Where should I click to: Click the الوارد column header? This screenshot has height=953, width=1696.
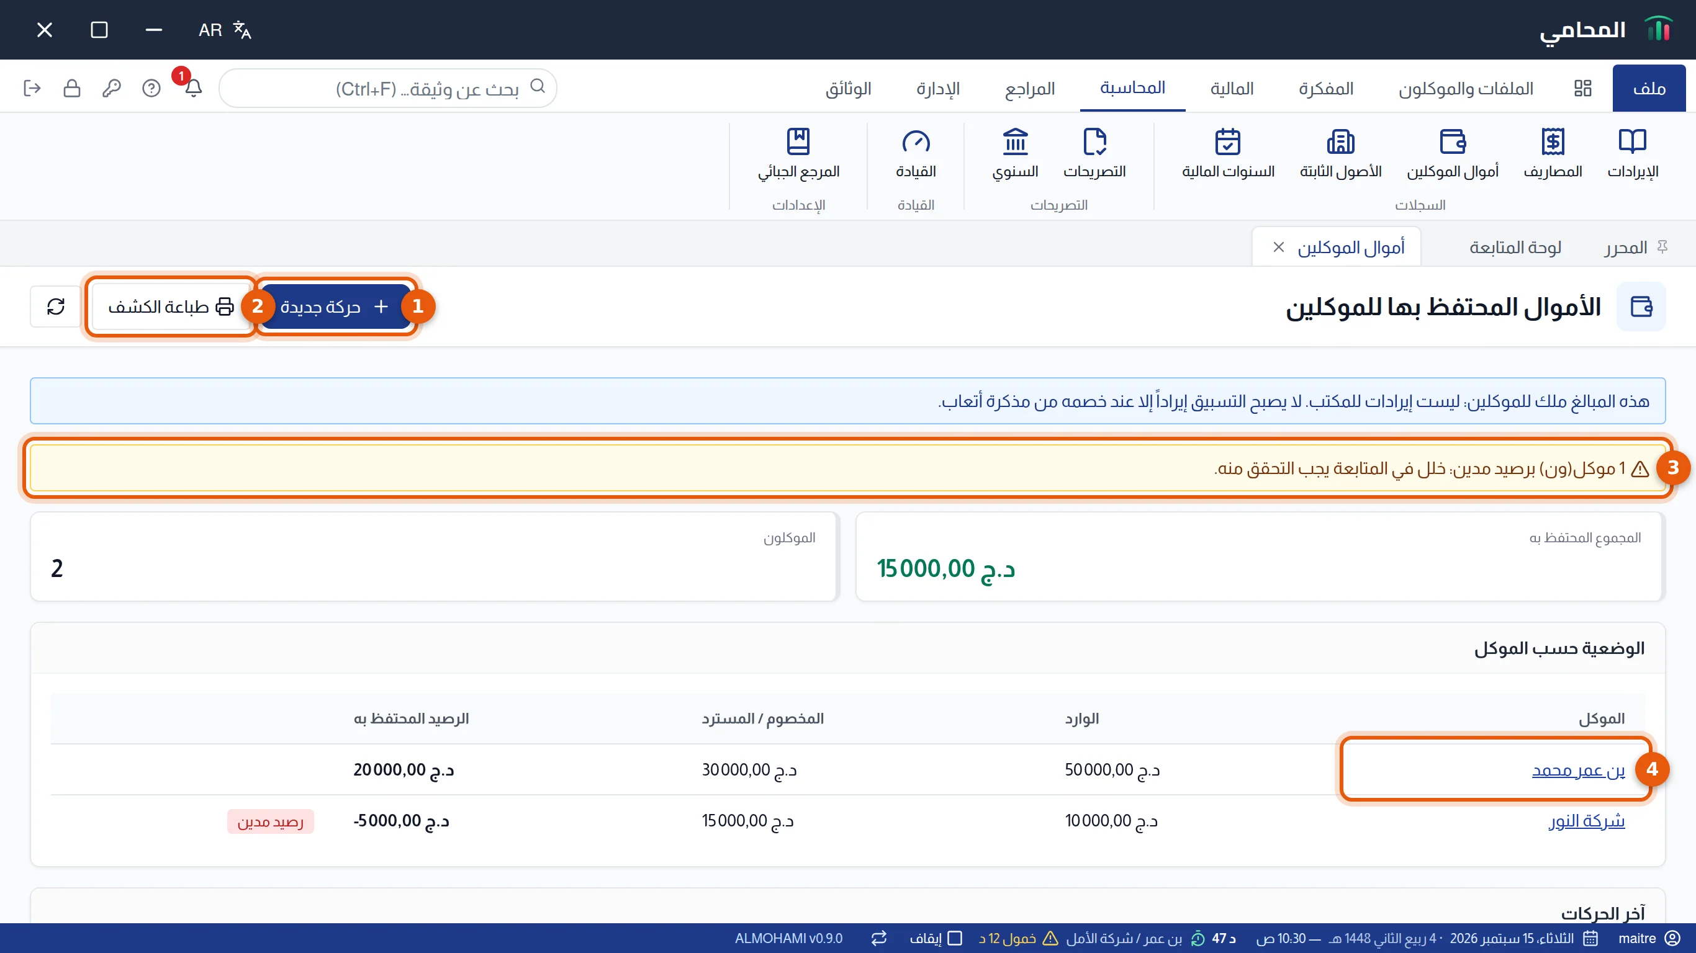click(x=1083, y=718)
